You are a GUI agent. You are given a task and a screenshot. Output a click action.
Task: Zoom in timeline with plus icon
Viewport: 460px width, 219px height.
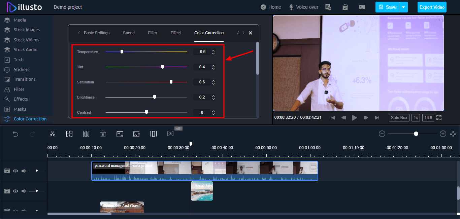pyautogui.click(x=443, y=134)
